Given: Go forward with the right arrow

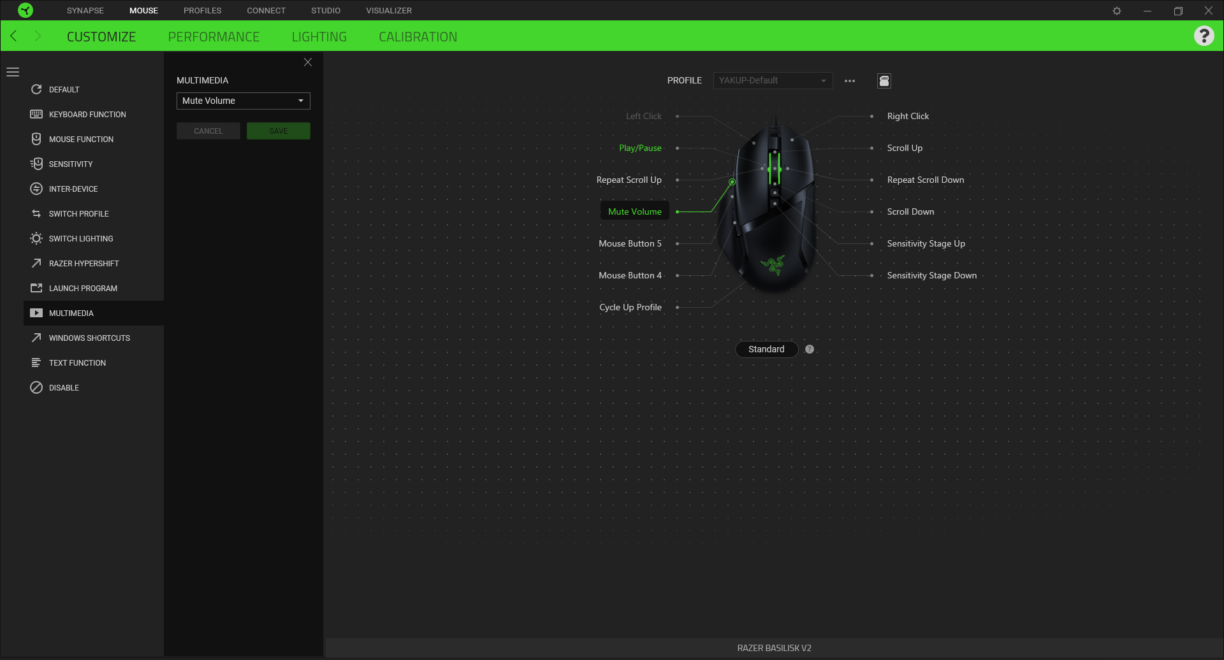Looking at the screenshot, I should (x=37, y=36).
